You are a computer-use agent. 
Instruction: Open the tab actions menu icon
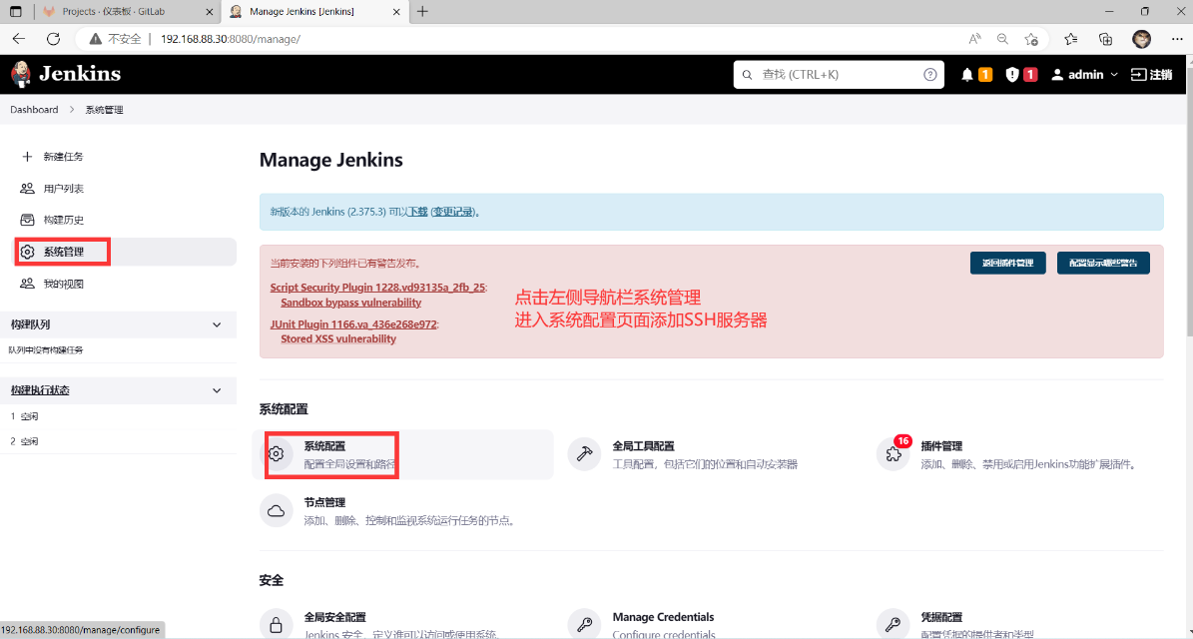click(15, 11)
